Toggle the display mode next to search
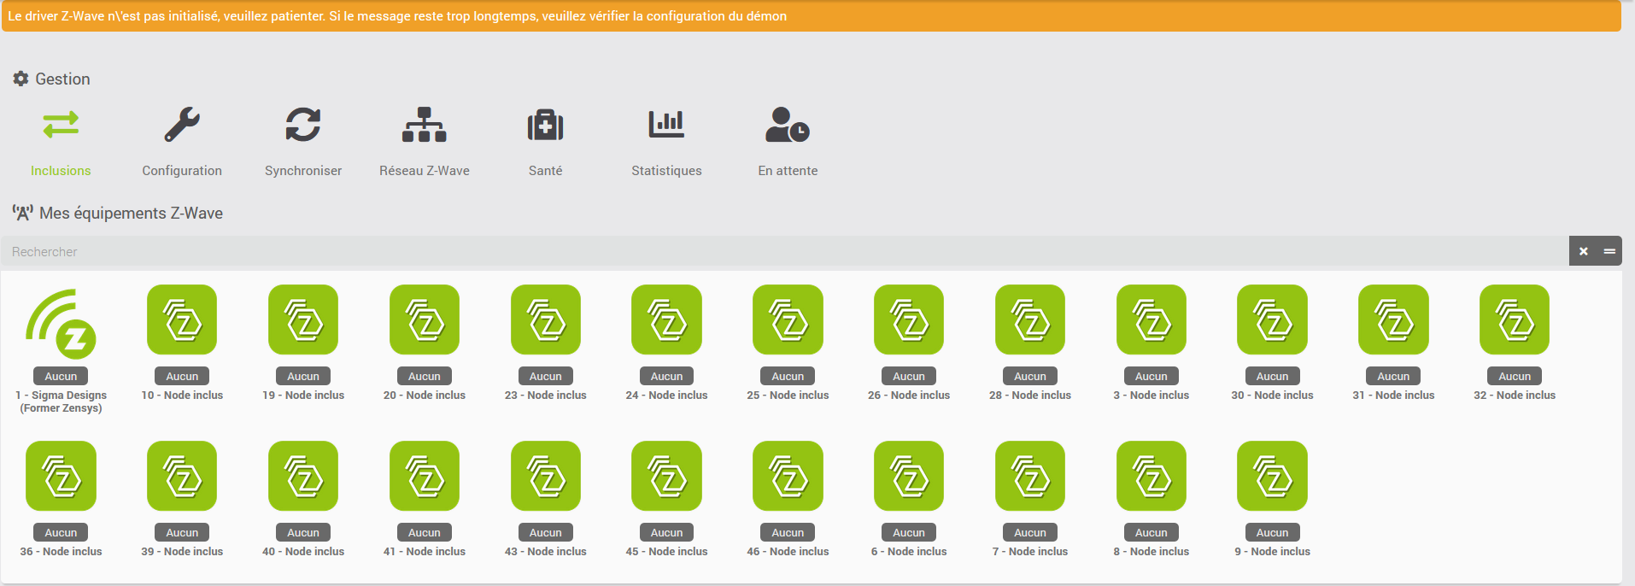Viewport: 1635px width, 586px height. point(1609,252)
